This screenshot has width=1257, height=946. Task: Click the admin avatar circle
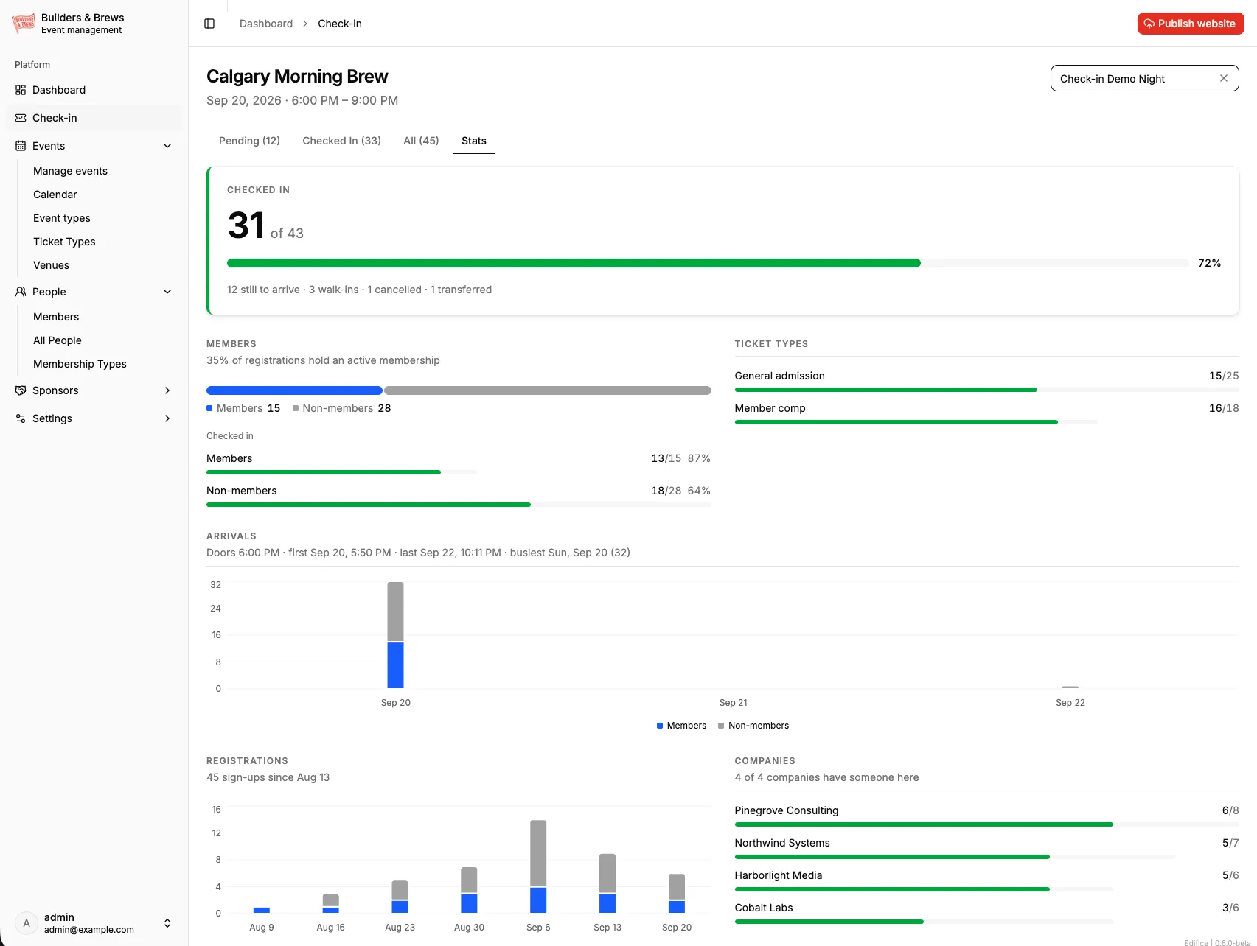coord(27,923)
